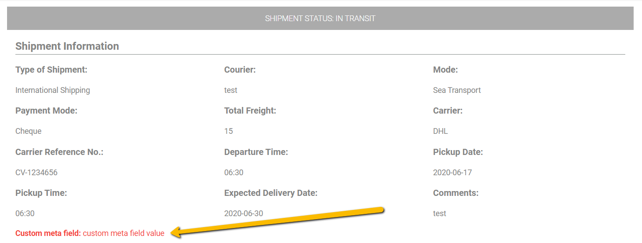Click the Departure Time label
This screenshot has height=243, width=642.
(256, 152)
